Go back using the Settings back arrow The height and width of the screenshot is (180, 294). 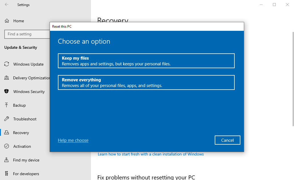pos(7,5)
